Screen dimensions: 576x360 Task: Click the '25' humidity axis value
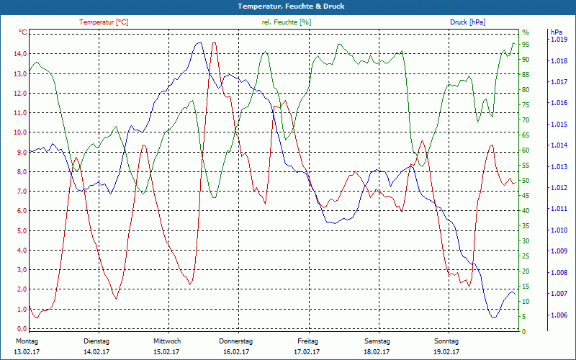[526, 256]
